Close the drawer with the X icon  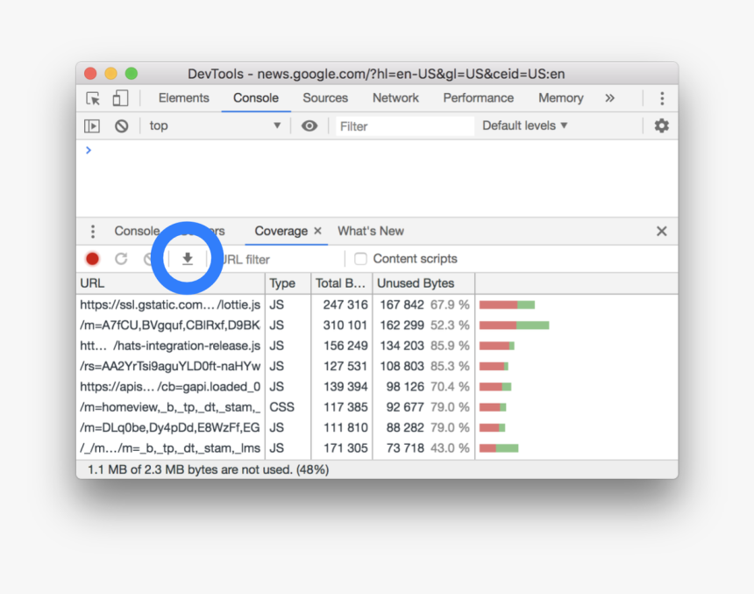coord(662,232)
